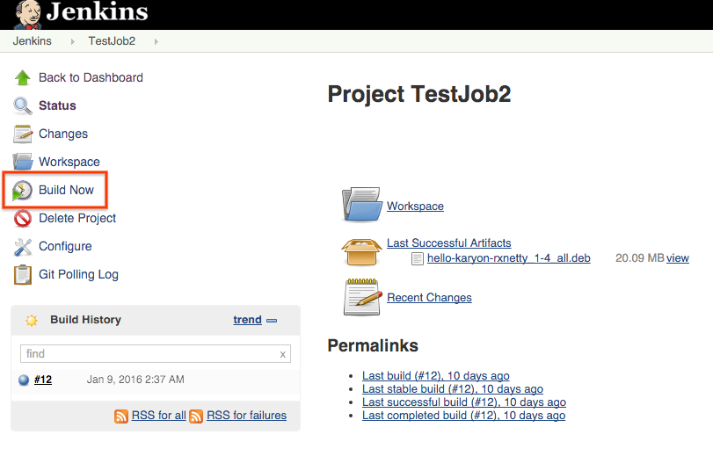713x449 pixels.
Task: Open TestJob2 breadcrumb link
Action: 112,41
